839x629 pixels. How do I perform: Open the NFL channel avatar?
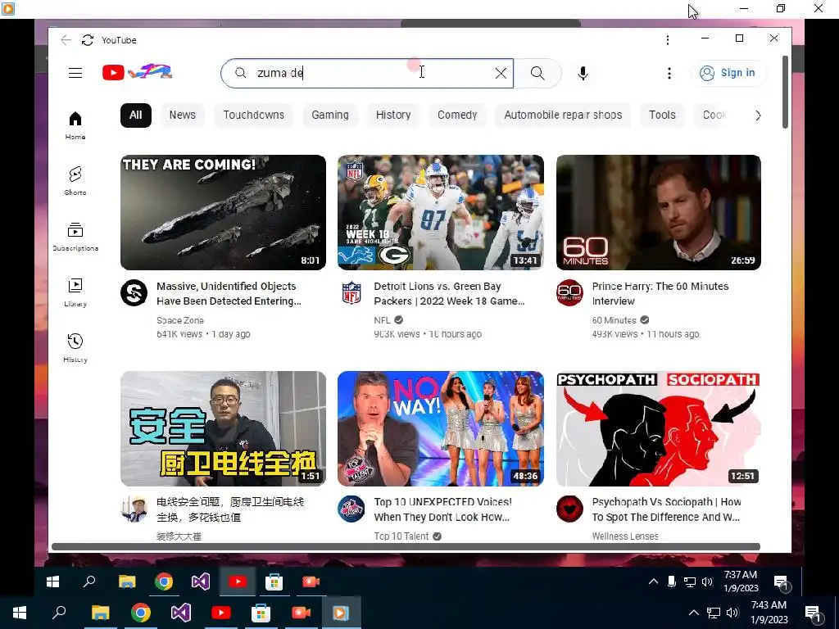tap(351, 292)
